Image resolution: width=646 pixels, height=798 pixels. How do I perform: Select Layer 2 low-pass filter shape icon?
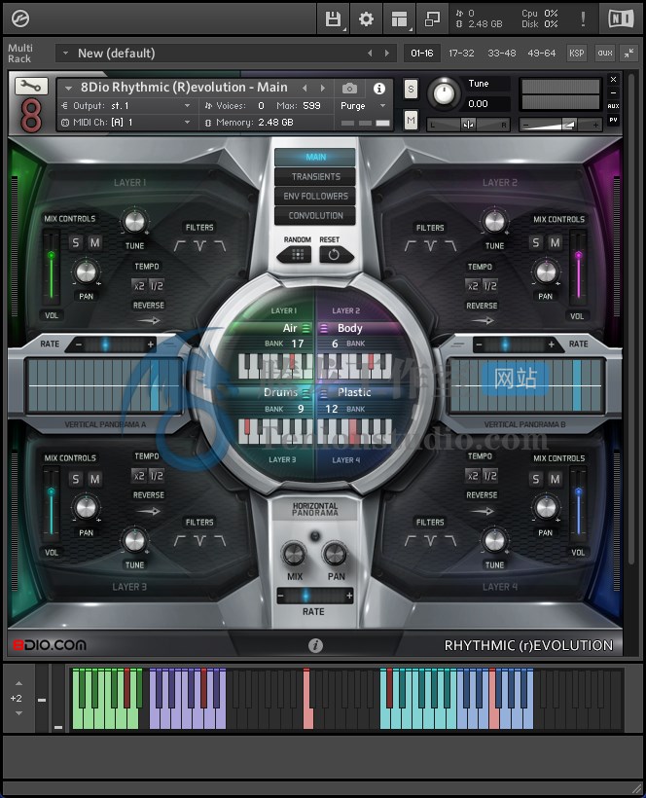click(450, 246)
